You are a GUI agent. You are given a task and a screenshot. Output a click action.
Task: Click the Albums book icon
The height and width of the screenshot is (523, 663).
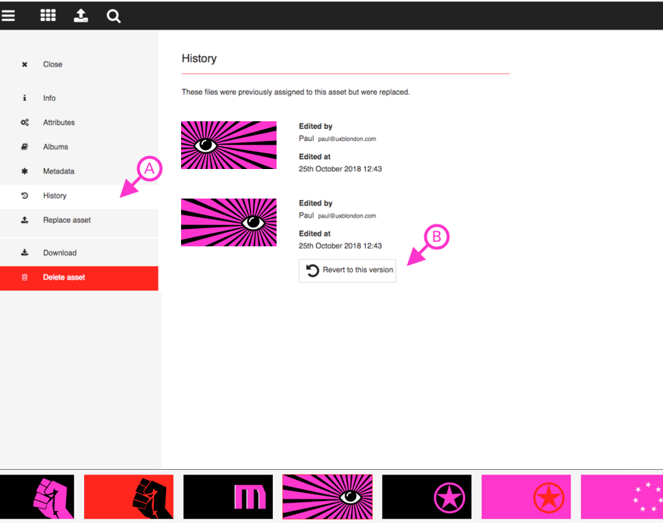[24, 147]
